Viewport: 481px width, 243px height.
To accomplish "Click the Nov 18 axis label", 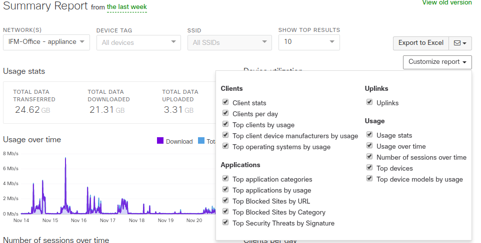I will 136,221.
